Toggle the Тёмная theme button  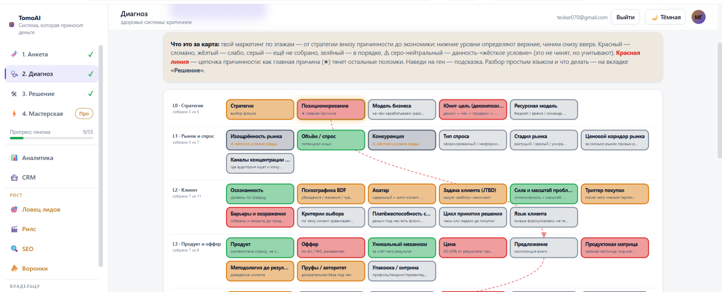point(666,17)
